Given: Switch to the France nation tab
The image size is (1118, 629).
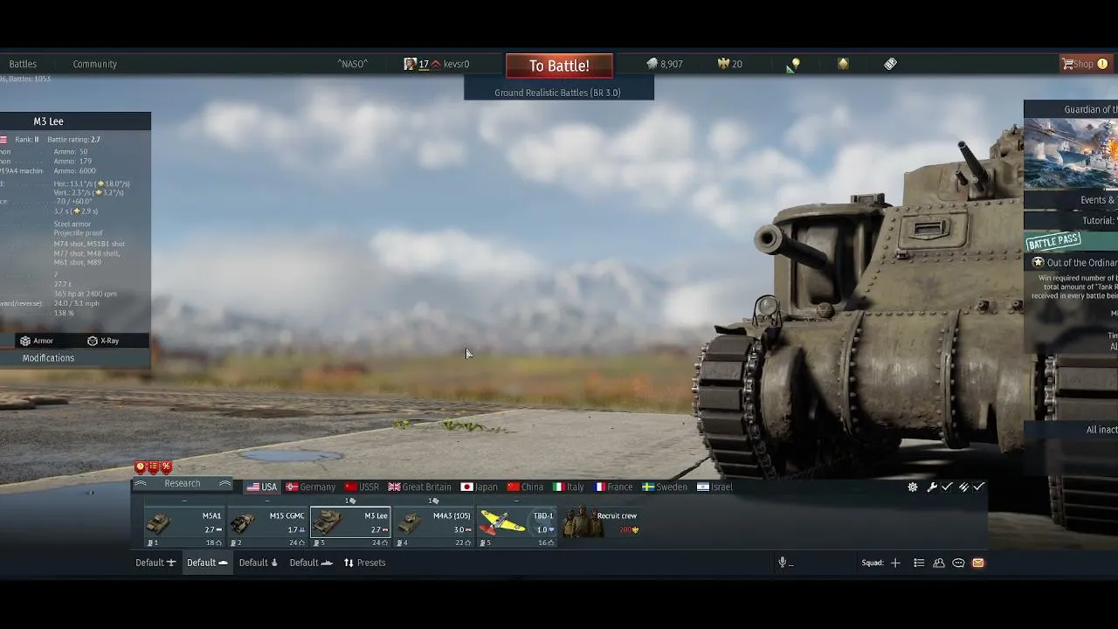Looking at the screenshot, I should (x=613, y=487).
